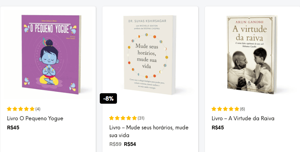Click fifth star of A Virtude da Raiva rating
This screenshot has height=152, width=300.
pos(237,109)
